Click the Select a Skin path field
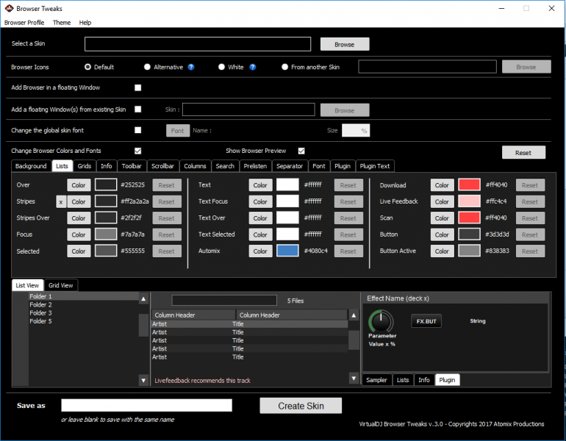This screenshot has width=566, height=441. click(x=198, y=44)
